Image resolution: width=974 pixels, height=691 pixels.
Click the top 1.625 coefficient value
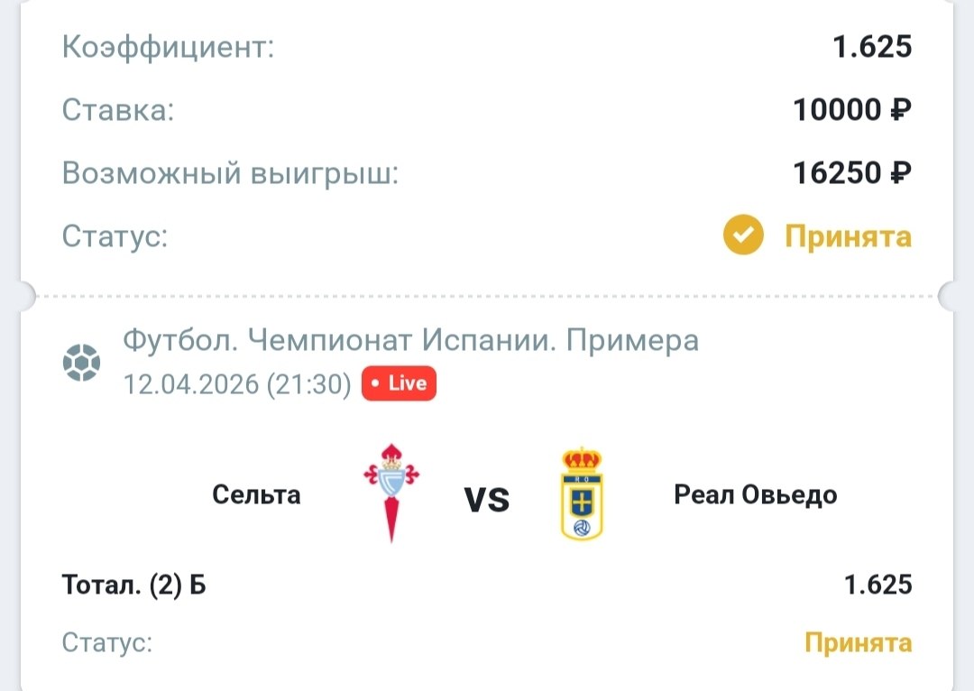coord(873,47)
